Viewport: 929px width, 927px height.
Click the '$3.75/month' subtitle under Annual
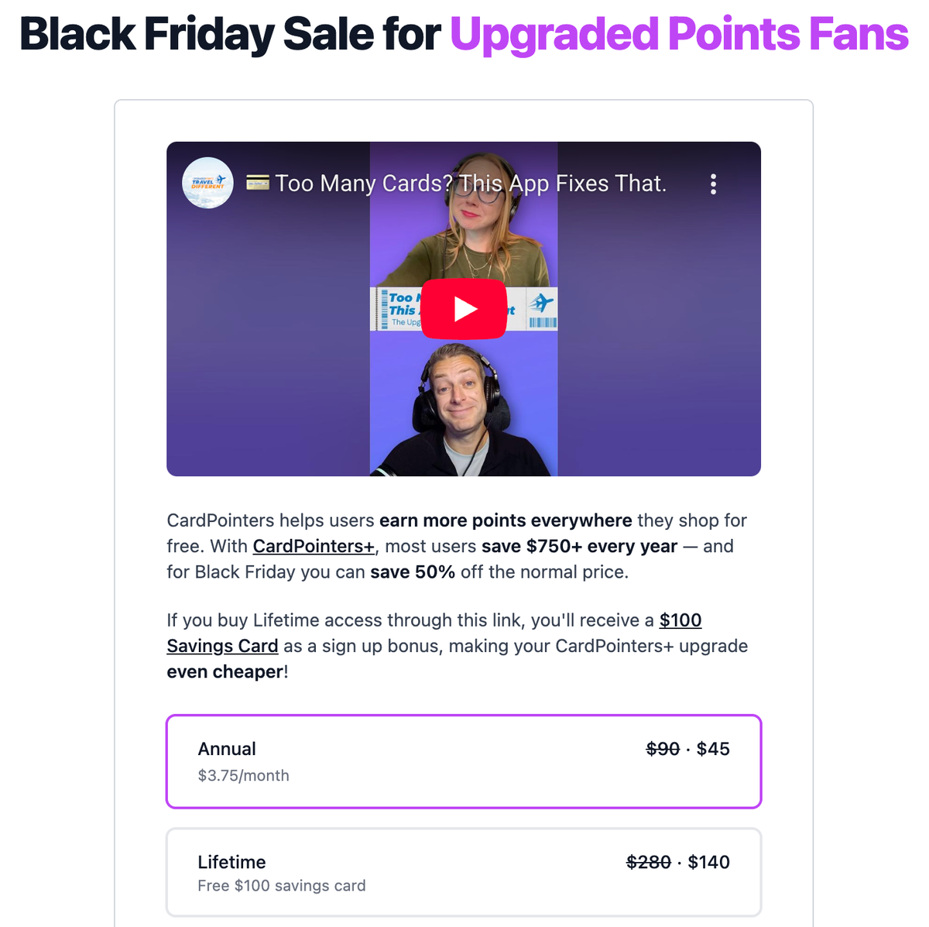click(x=243, y=775)
